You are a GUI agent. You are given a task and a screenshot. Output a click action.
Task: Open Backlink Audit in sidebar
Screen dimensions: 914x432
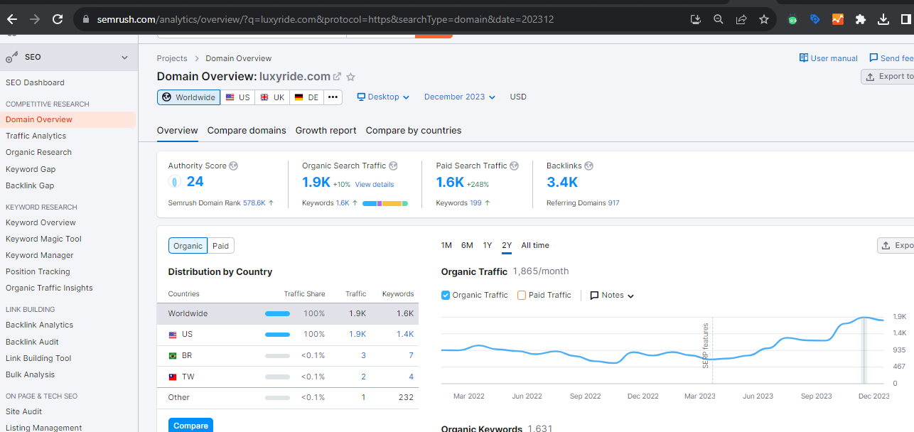coord(32,342)
